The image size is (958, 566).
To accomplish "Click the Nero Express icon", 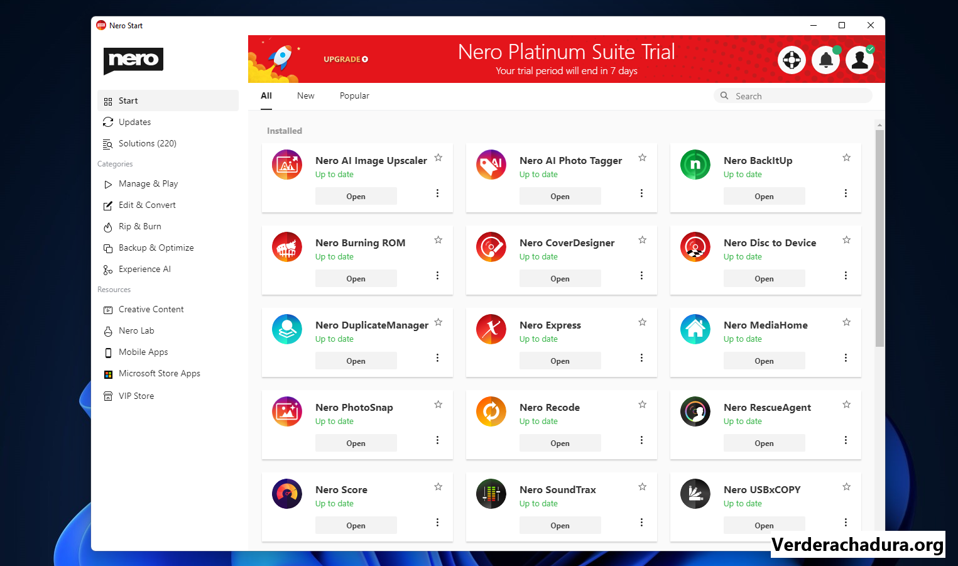I will (491, 329).
